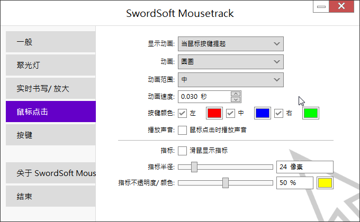Decrease 动画速度 with down arrow
The height and width of the screenshot is (222, 360).
pyautogui.click(x=236, y=99)
